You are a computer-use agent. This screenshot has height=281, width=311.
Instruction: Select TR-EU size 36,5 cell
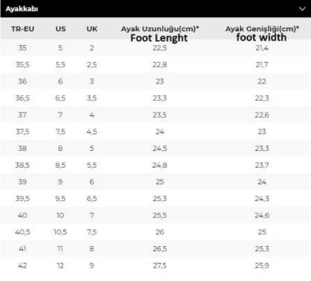22,98
